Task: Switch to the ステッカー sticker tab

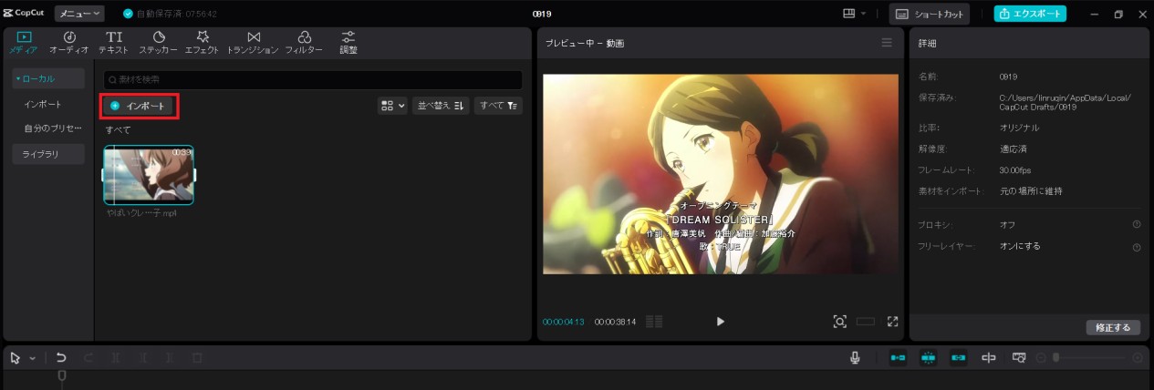Action: pyautogui.click(x=158, y=43)
